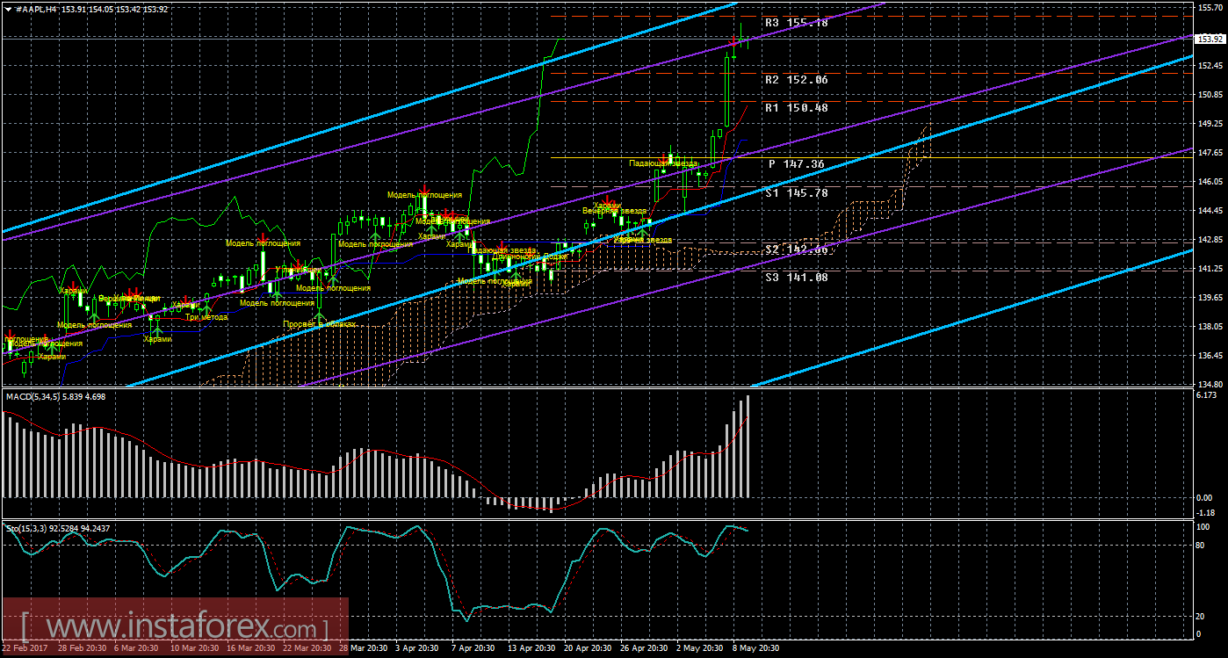The width and height of the screenshot is (1228, 658).
Task: Click 147.65 on the price scale
Action: [1211, 153]
